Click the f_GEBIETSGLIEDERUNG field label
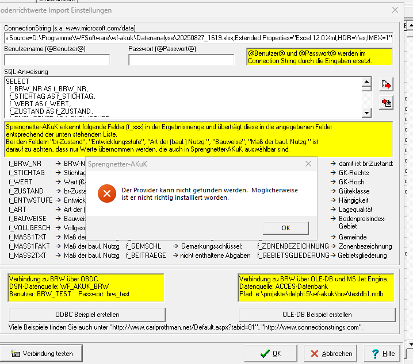413x364 pixels. click(293, 255)
